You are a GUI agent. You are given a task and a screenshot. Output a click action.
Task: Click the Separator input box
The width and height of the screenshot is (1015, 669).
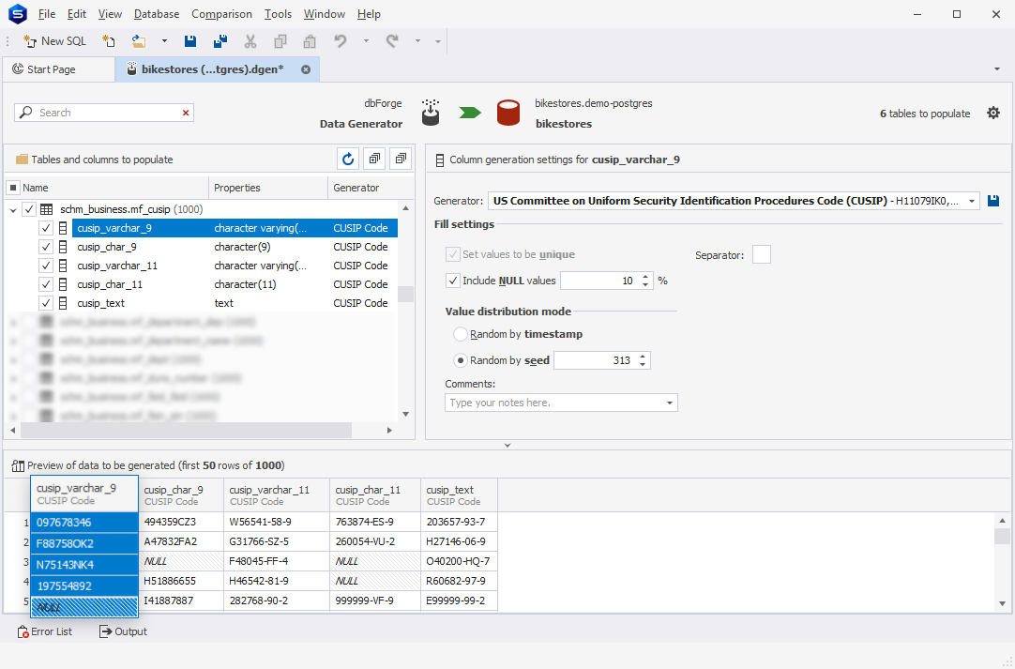click(762, 254)
